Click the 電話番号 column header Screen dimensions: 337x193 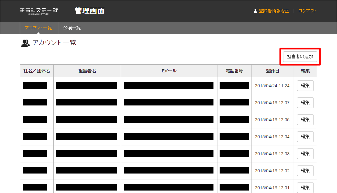point(234,71)
